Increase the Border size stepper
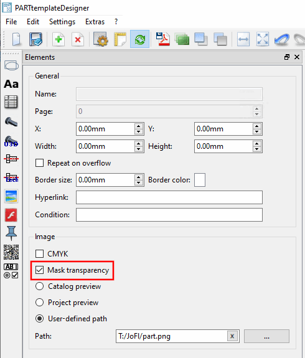305x358 pixels. click(x=139, y=177)
